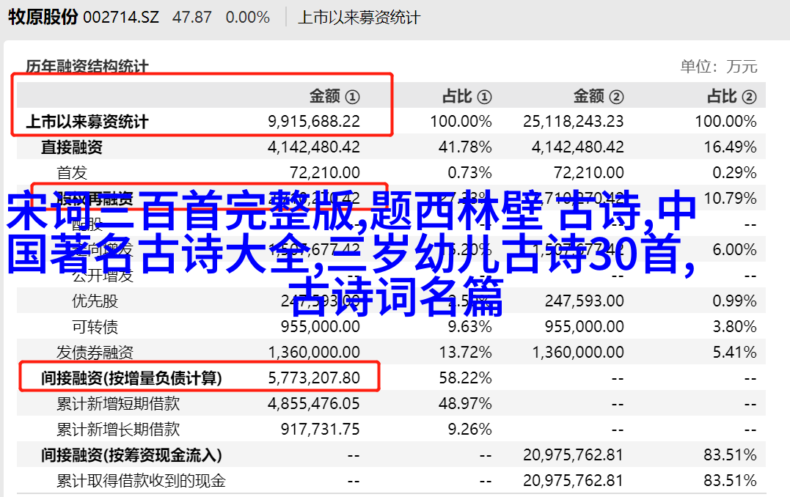The height and width of the screenshot is (497, 790).
Task: Click the 0.73% cell
Action: click(469, 173)
